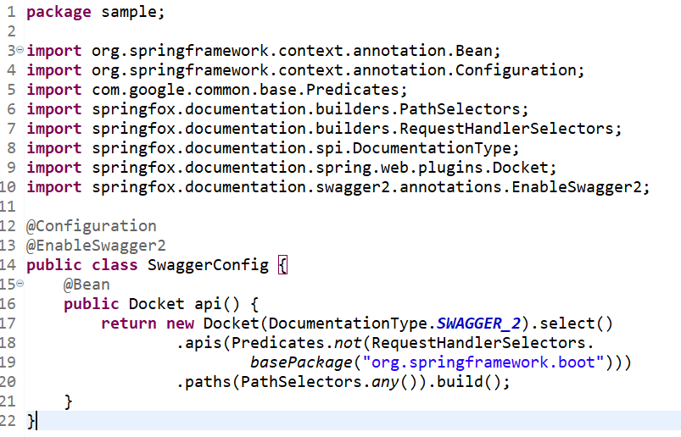Click the Predicates.not method name
681x437 pixels.
348,343
